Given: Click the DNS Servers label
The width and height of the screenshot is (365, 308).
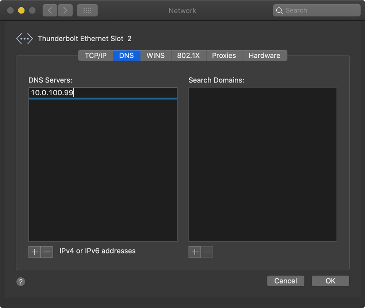Looking at the screenshot, I should [x=50, y=80].
